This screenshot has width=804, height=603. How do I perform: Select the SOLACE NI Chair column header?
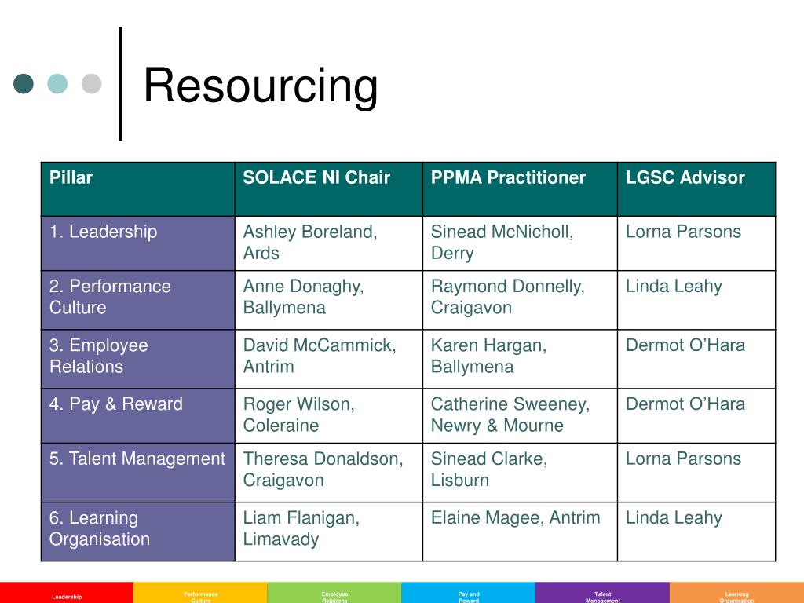pyautogui.click(x=329, y=189)
